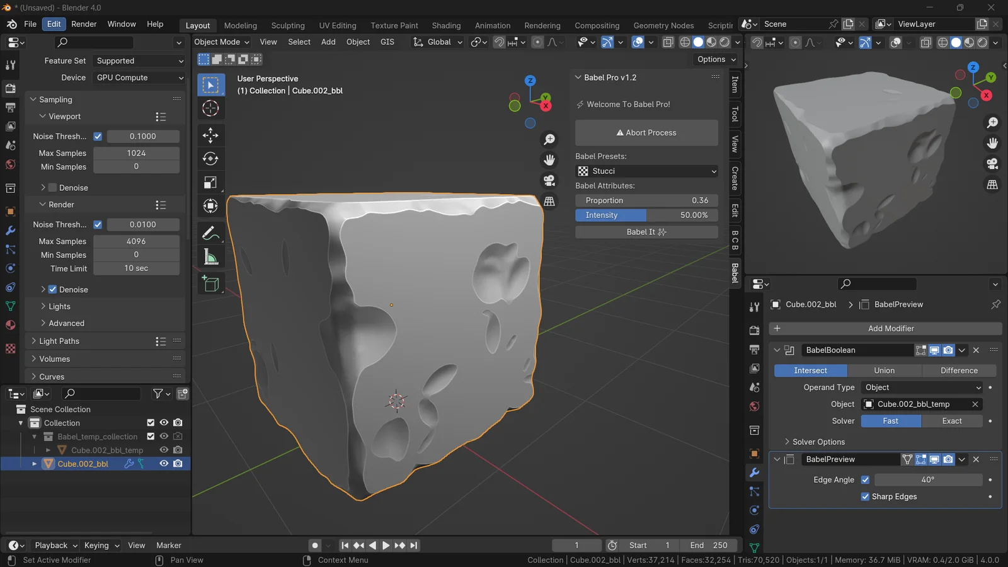The width and height of the screenshot is (1008, 567).
Task: Pick the Add Cube tool
Action: click(210, 283)
